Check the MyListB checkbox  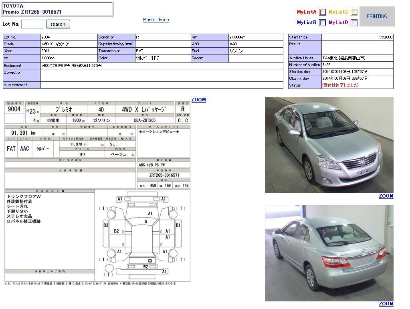coord(322,23)
